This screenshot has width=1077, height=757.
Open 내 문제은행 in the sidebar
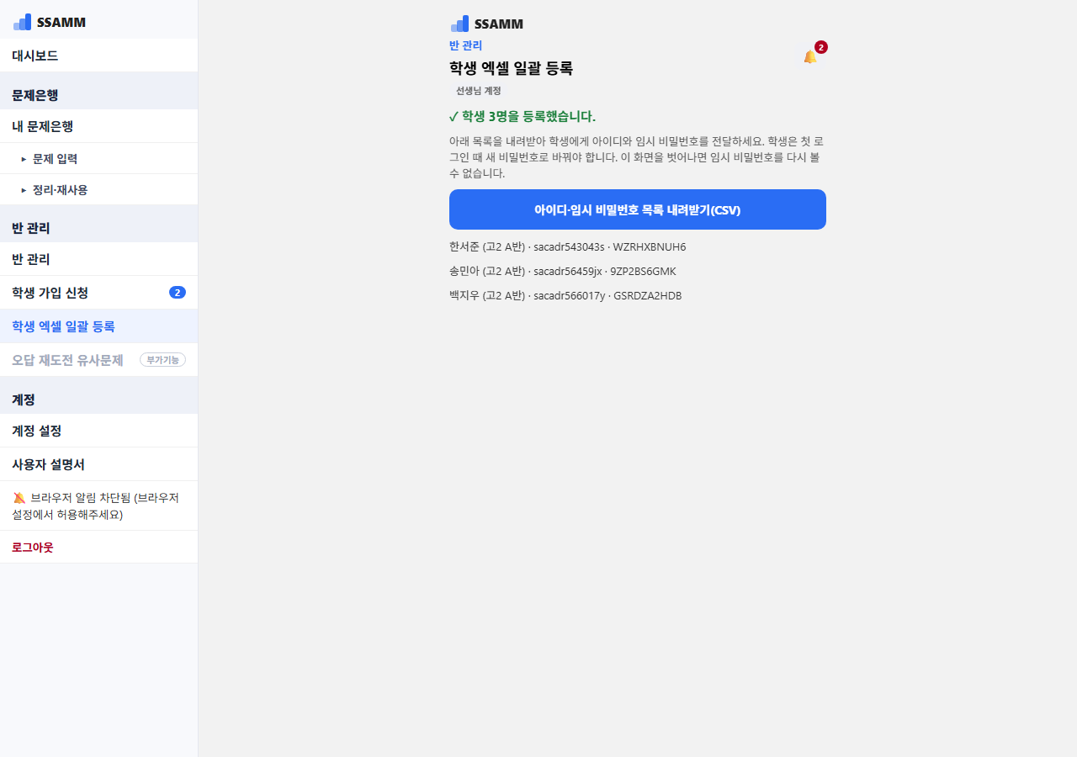(x=98, y=126)
